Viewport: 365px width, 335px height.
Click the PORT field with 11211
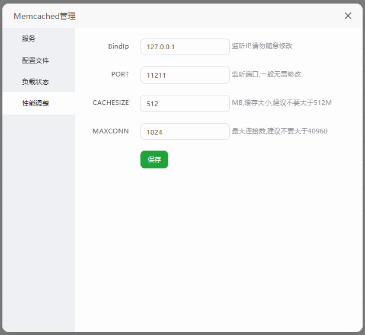(185, 75)
